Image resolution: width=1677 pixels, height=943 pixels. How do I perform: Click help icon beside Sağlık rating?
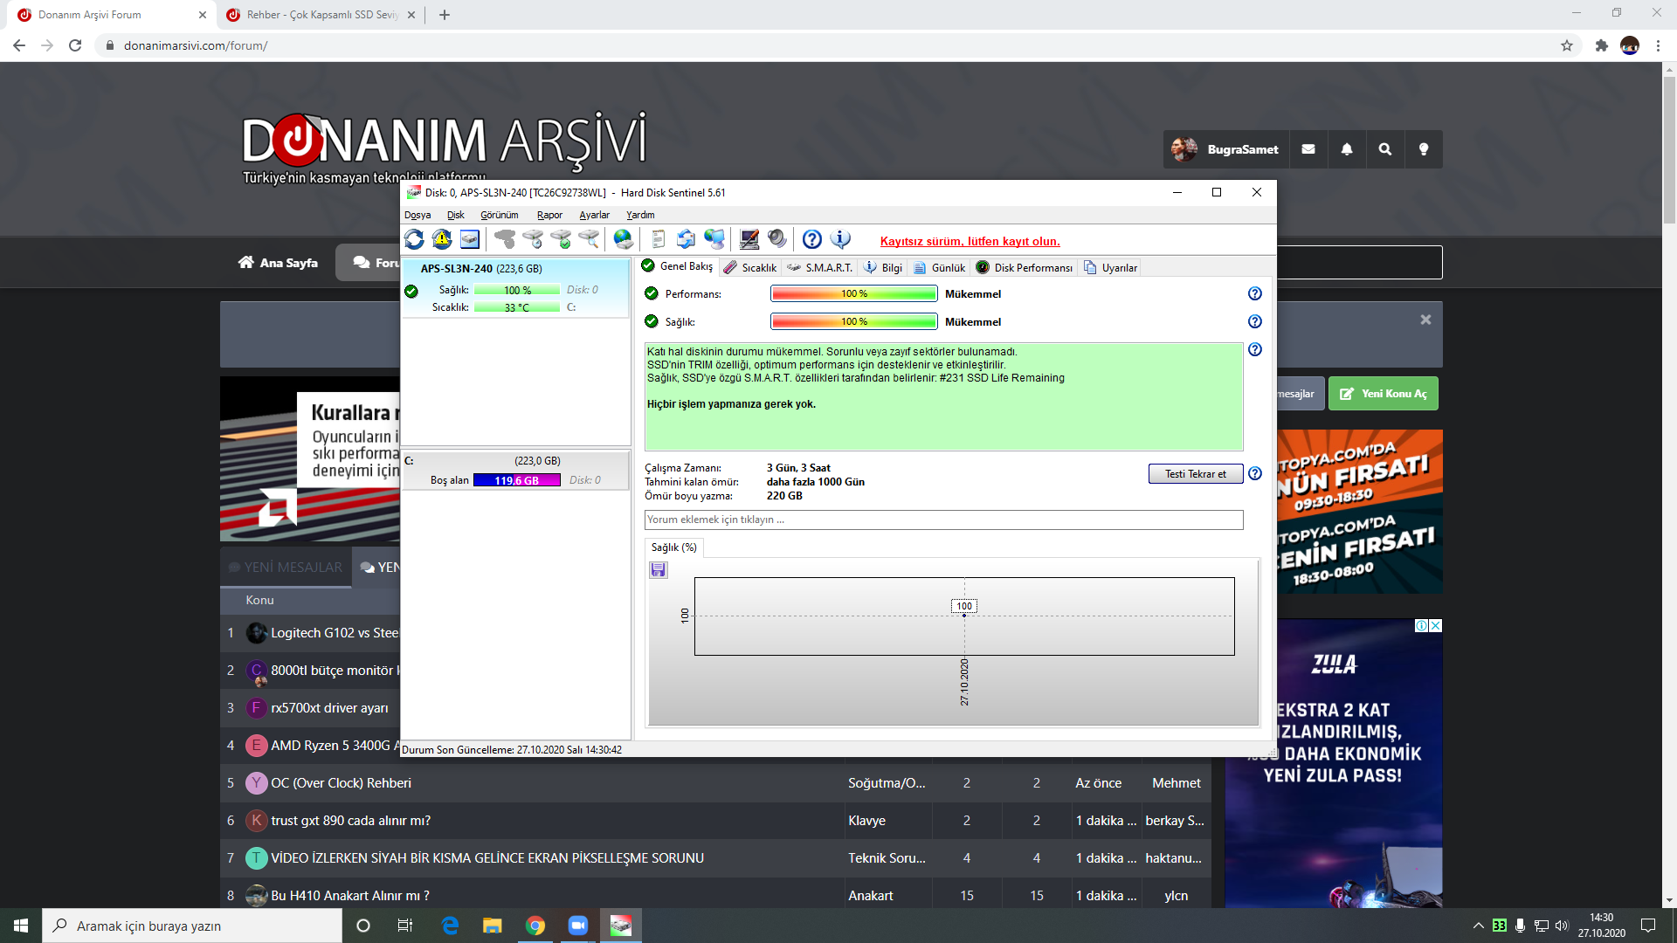[1255, 322]
